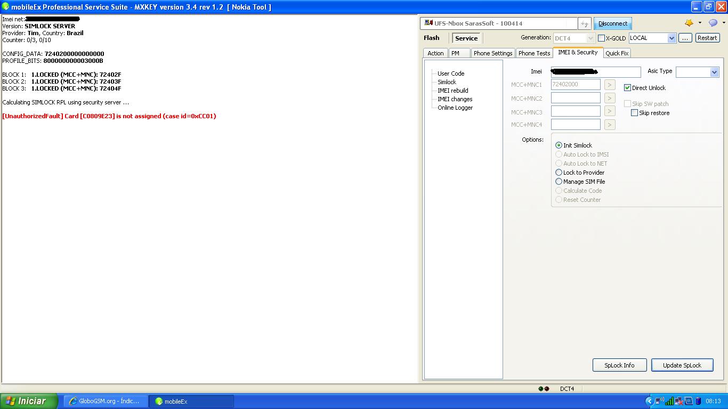Click the SpLock Info button
The height and width of the screenshot is (409, 728).
coord(619,365)
